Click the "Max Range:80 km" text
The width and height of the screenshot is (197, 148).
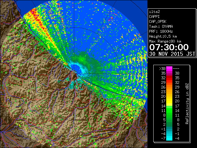pyautogui.click(x=165, y=41)
